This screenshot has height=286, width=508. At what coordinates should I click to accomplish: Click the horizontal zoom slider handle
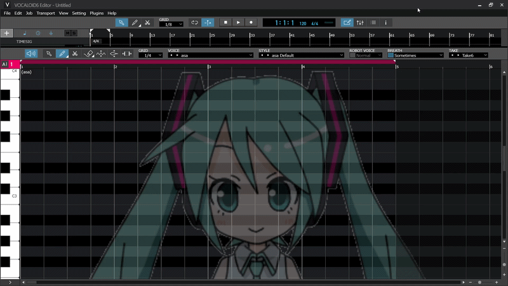pos(480,282)
